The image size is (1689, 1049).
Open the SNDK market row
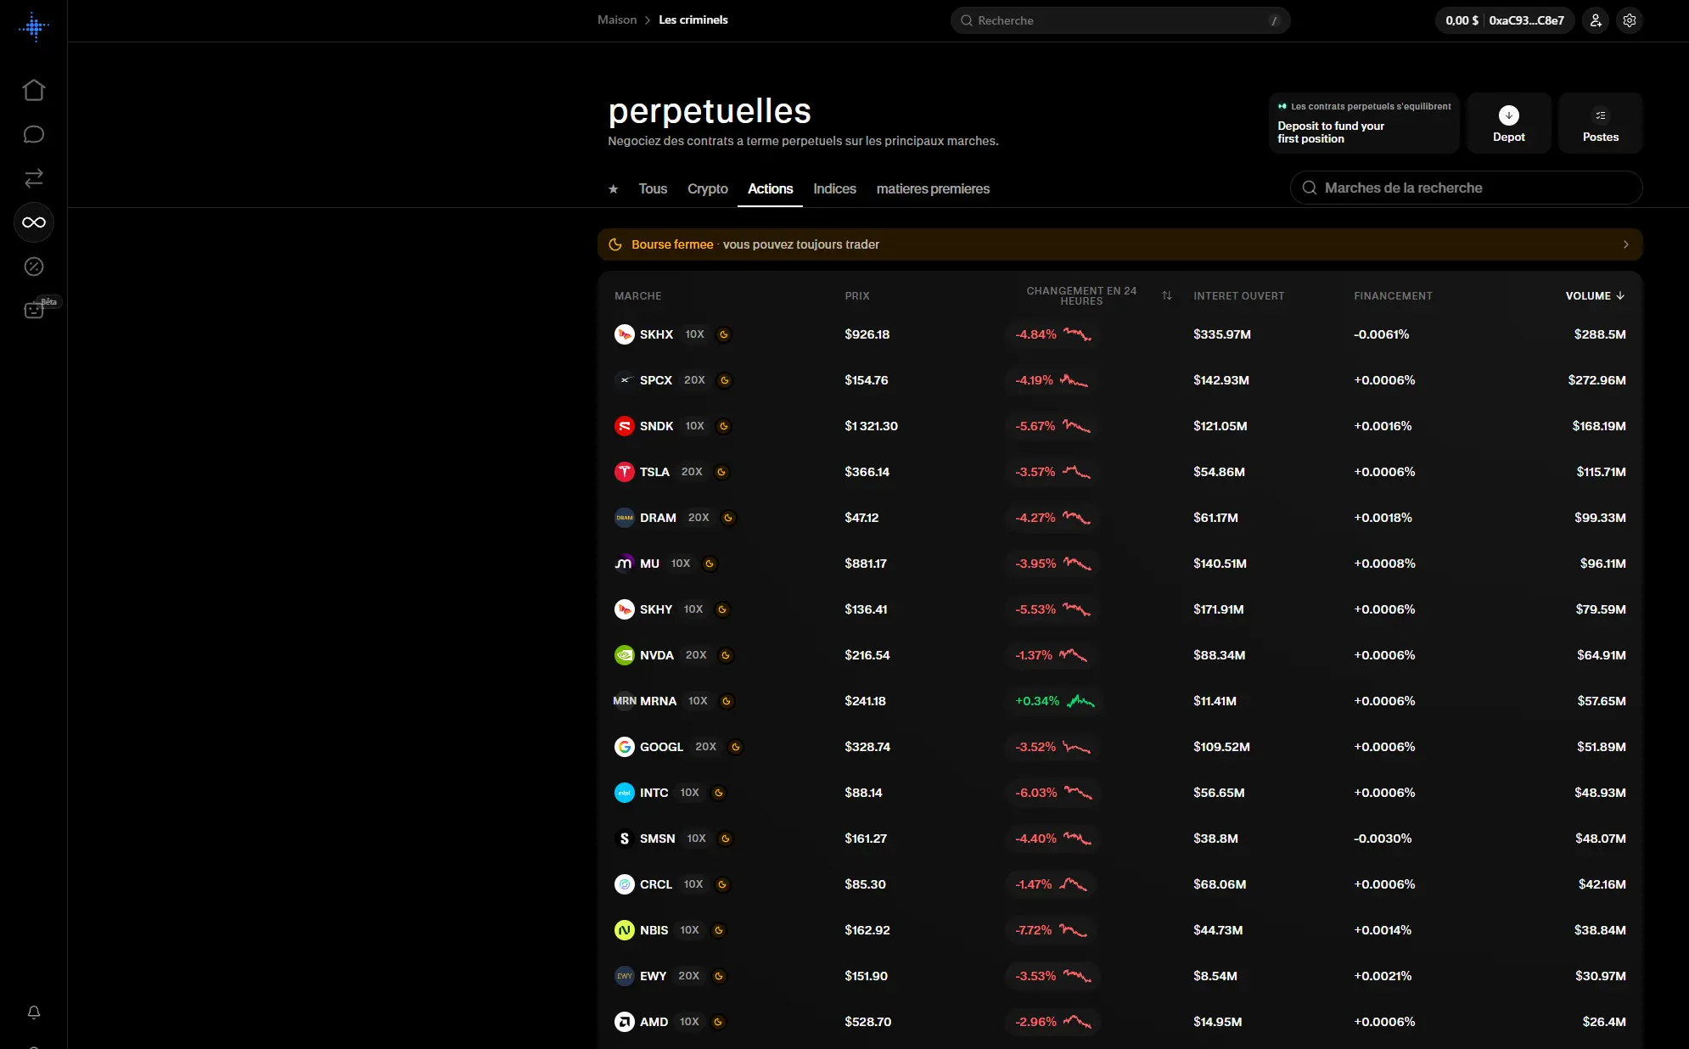tap(1120, 426)
